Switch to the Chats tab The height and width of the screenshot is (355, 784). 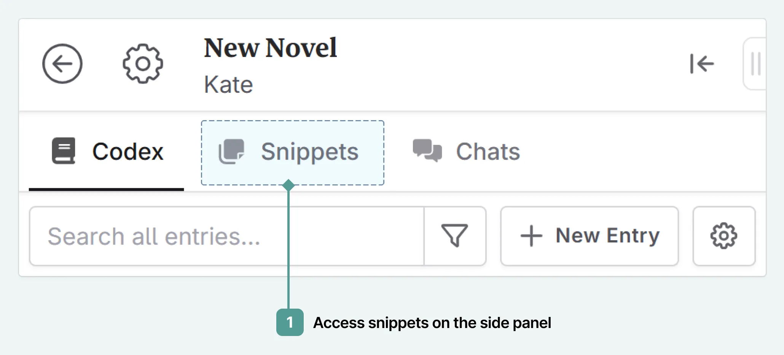click(488, 151)
